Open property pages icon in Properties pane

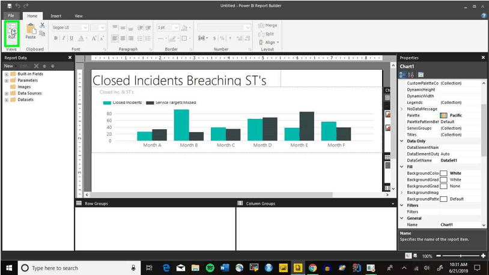click(421, 75)
